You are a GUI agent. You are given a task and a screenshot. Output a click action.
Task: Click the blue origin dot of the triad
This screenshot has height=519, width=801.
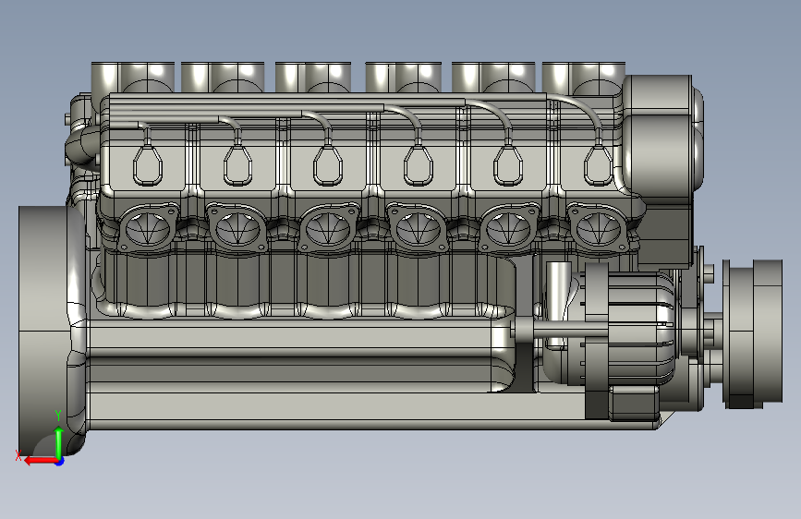tap(59, 462)
